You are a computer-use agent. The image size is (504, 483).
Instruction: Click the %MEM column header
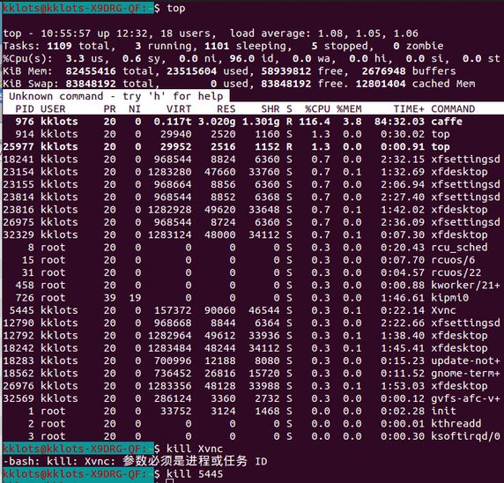(349, 109)
